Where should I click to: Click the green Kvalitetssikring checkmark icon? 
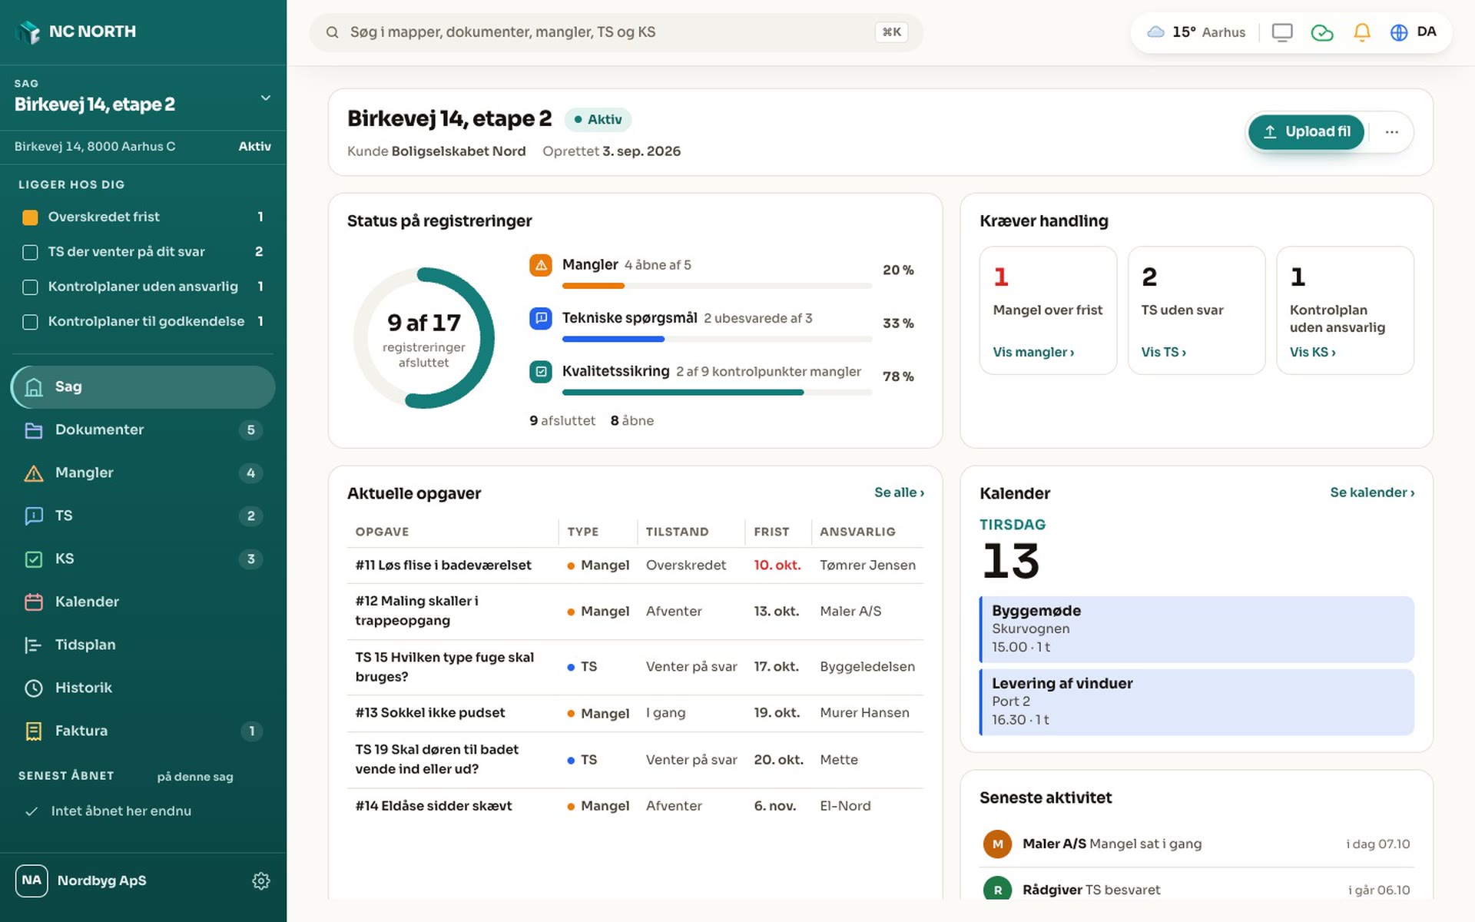point(541,372)
